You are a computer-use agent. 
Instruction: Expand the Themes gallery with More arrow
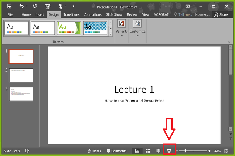[110, 34]
